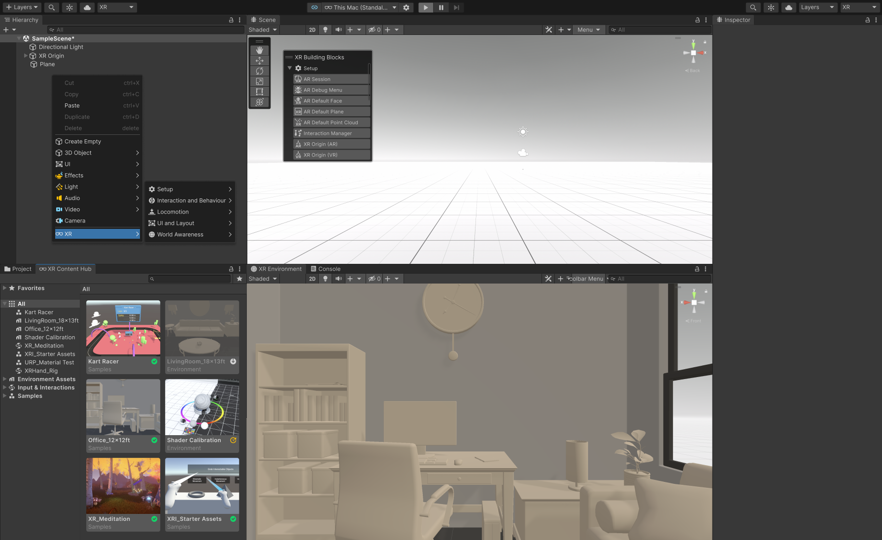
Task: Expand XR Origin in the Hierarchy
Action: 26,56
